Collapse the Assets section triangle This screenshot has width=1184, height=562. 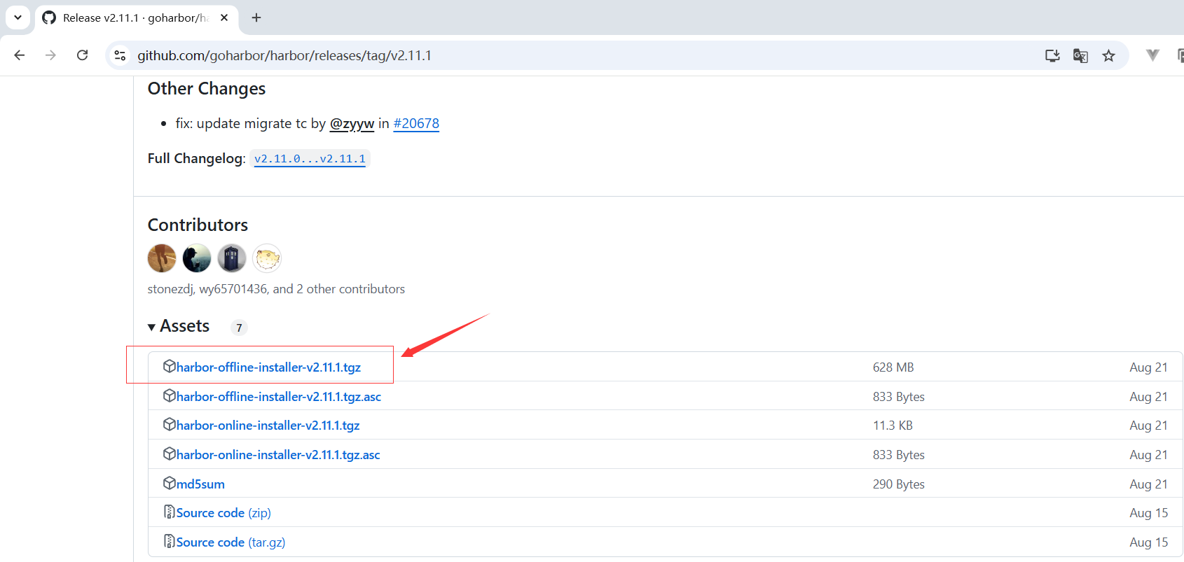pos(152,327)
